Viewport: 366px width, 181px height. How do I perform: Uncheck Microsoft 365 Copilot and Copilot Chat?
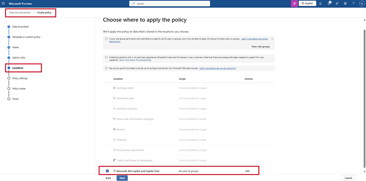click(x=107, y=171)
